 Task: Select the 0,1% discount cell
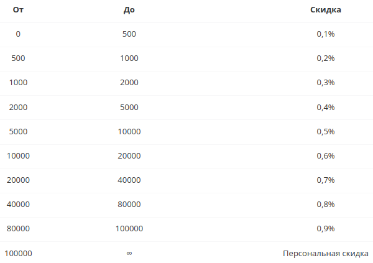326,34
